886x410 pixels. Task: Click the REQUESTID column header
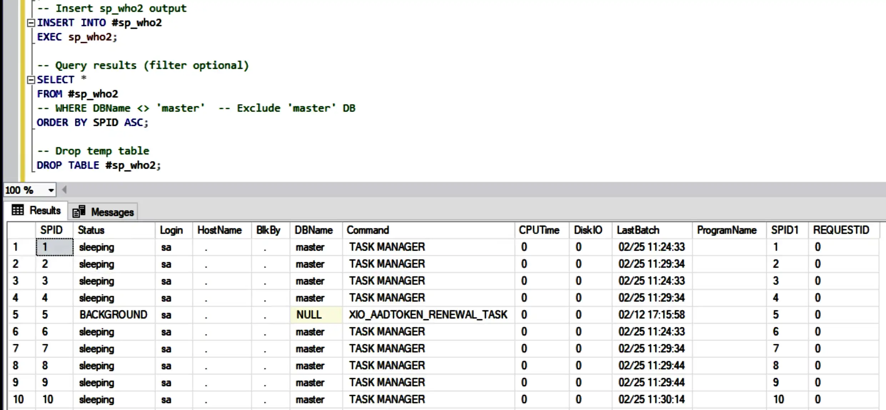coord(844,230)
